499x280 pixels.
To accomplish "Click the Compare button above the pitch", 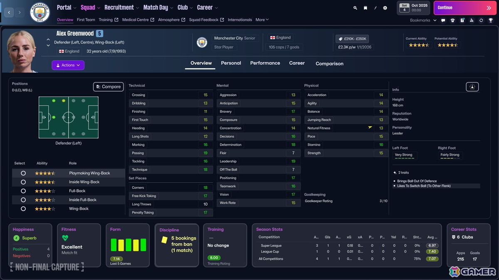I will (108, 87).
